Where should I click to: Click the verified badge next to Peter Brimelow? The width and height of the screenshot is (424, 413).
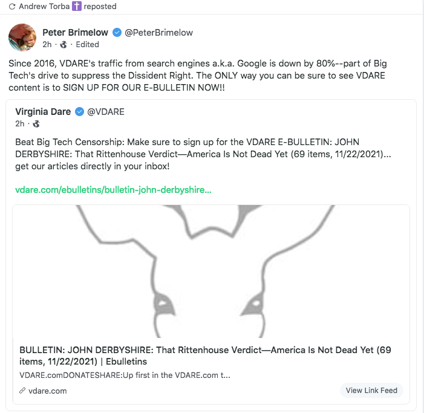pos(117,32)
